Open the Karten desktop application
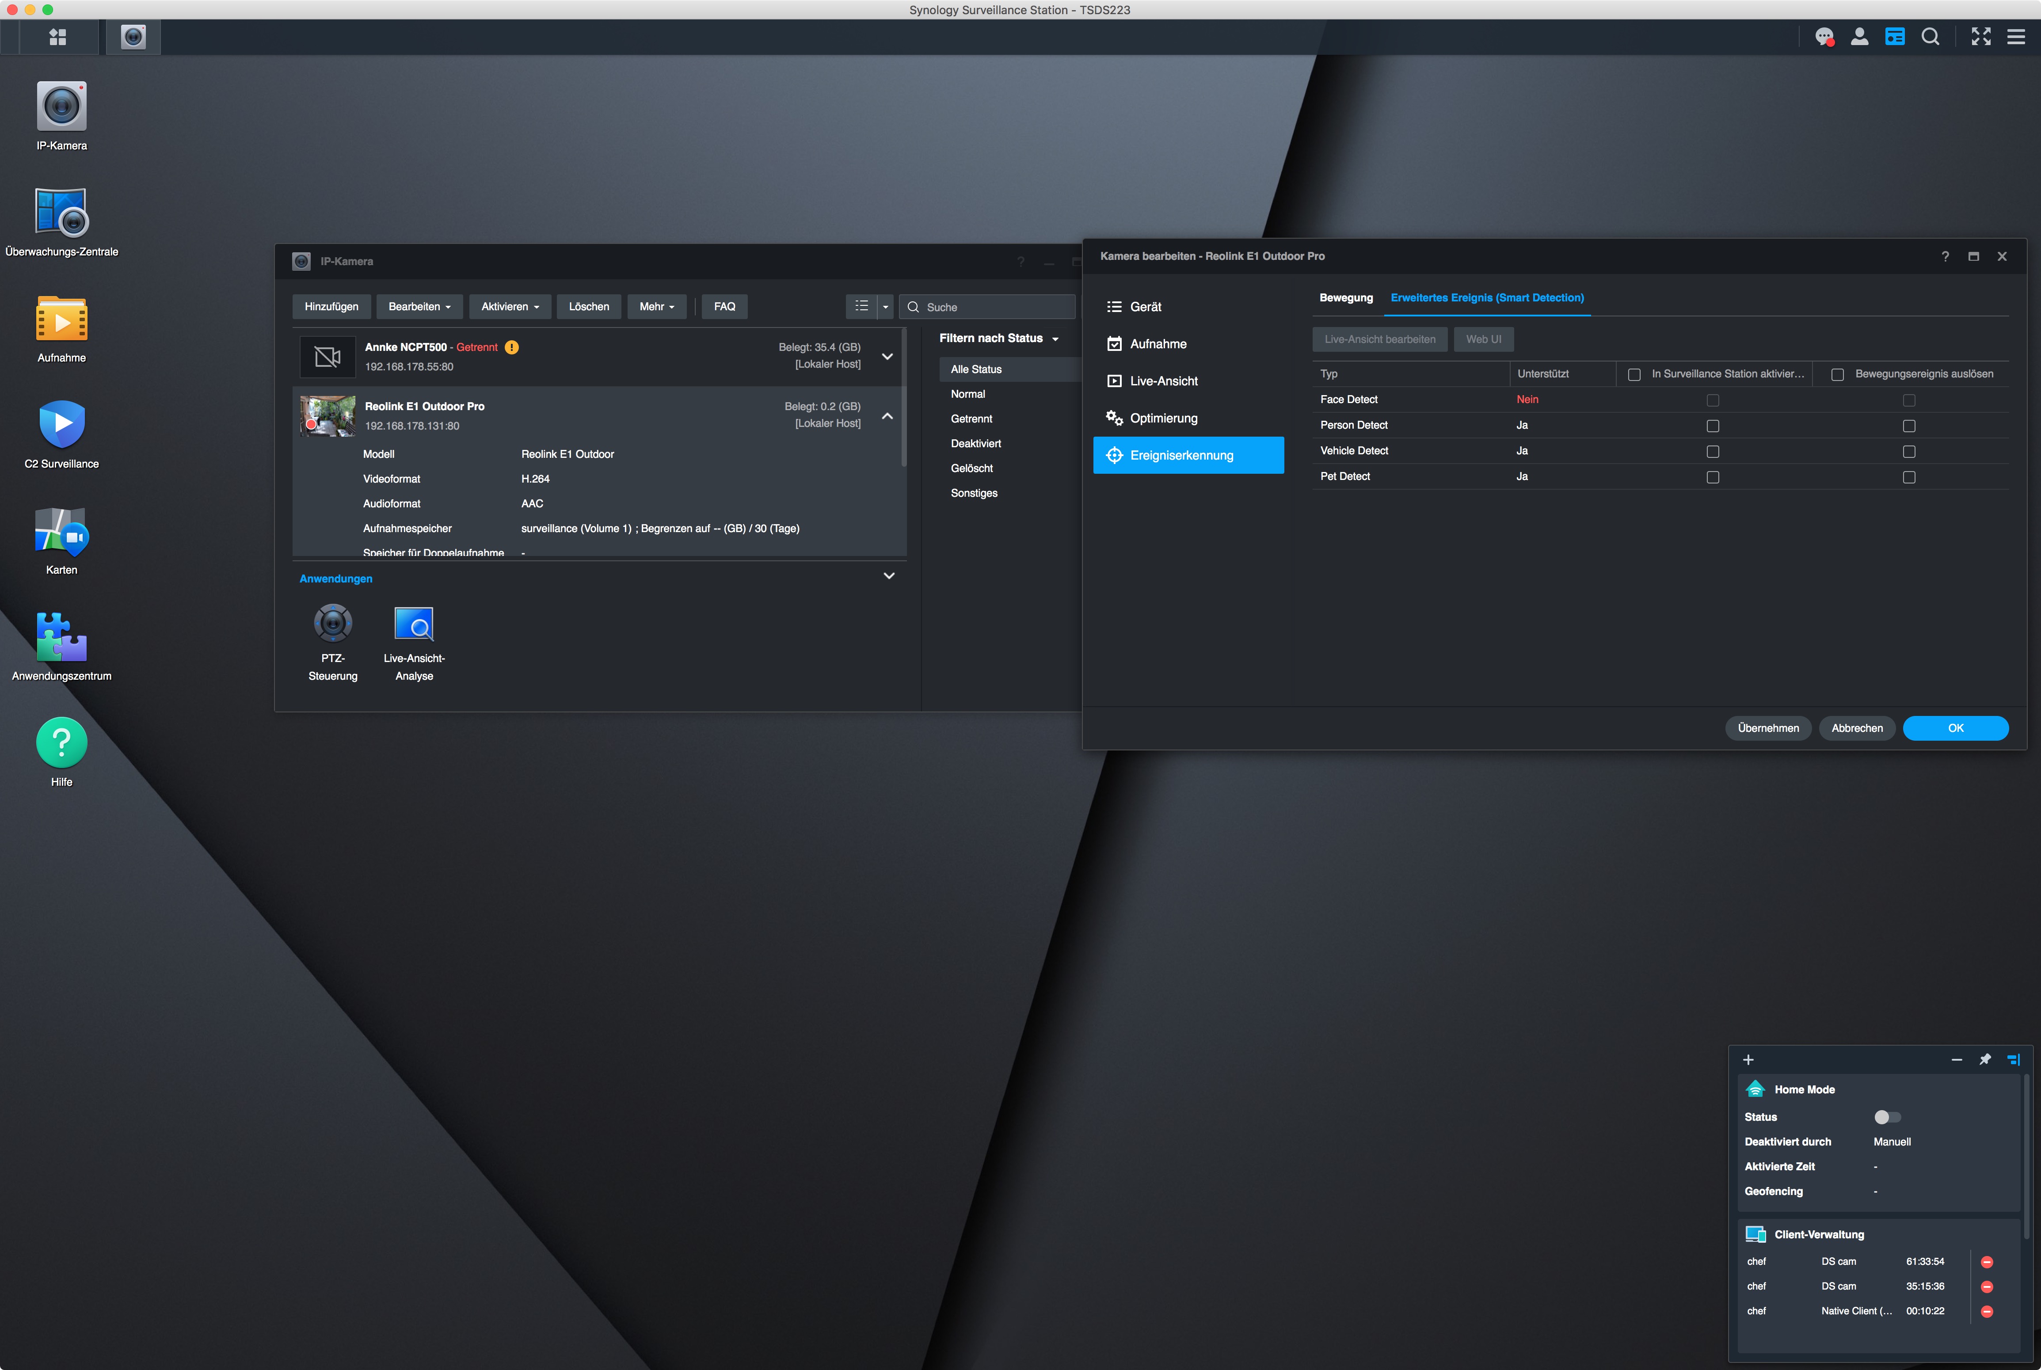The width and height of the screenshot is (2041, 1370). click(61, 531)
